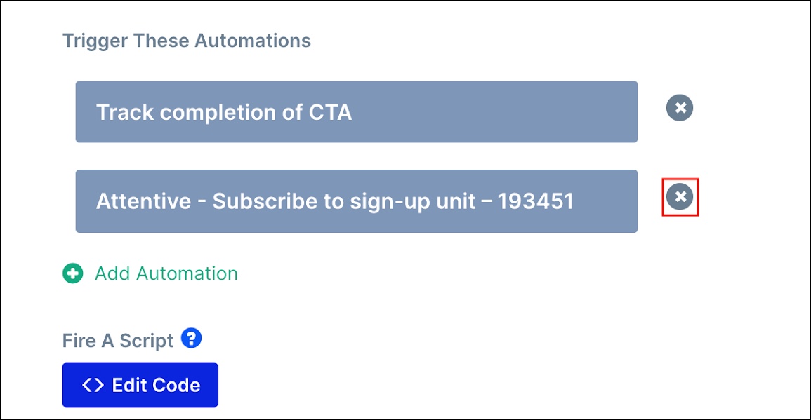The image size is (811, 420).
Task: Click the code brackets icon on Edit Code
Action: click(93, 385)
